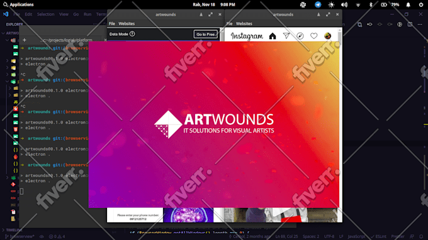
Task: Open the Applications launcher
Action: 18,4
